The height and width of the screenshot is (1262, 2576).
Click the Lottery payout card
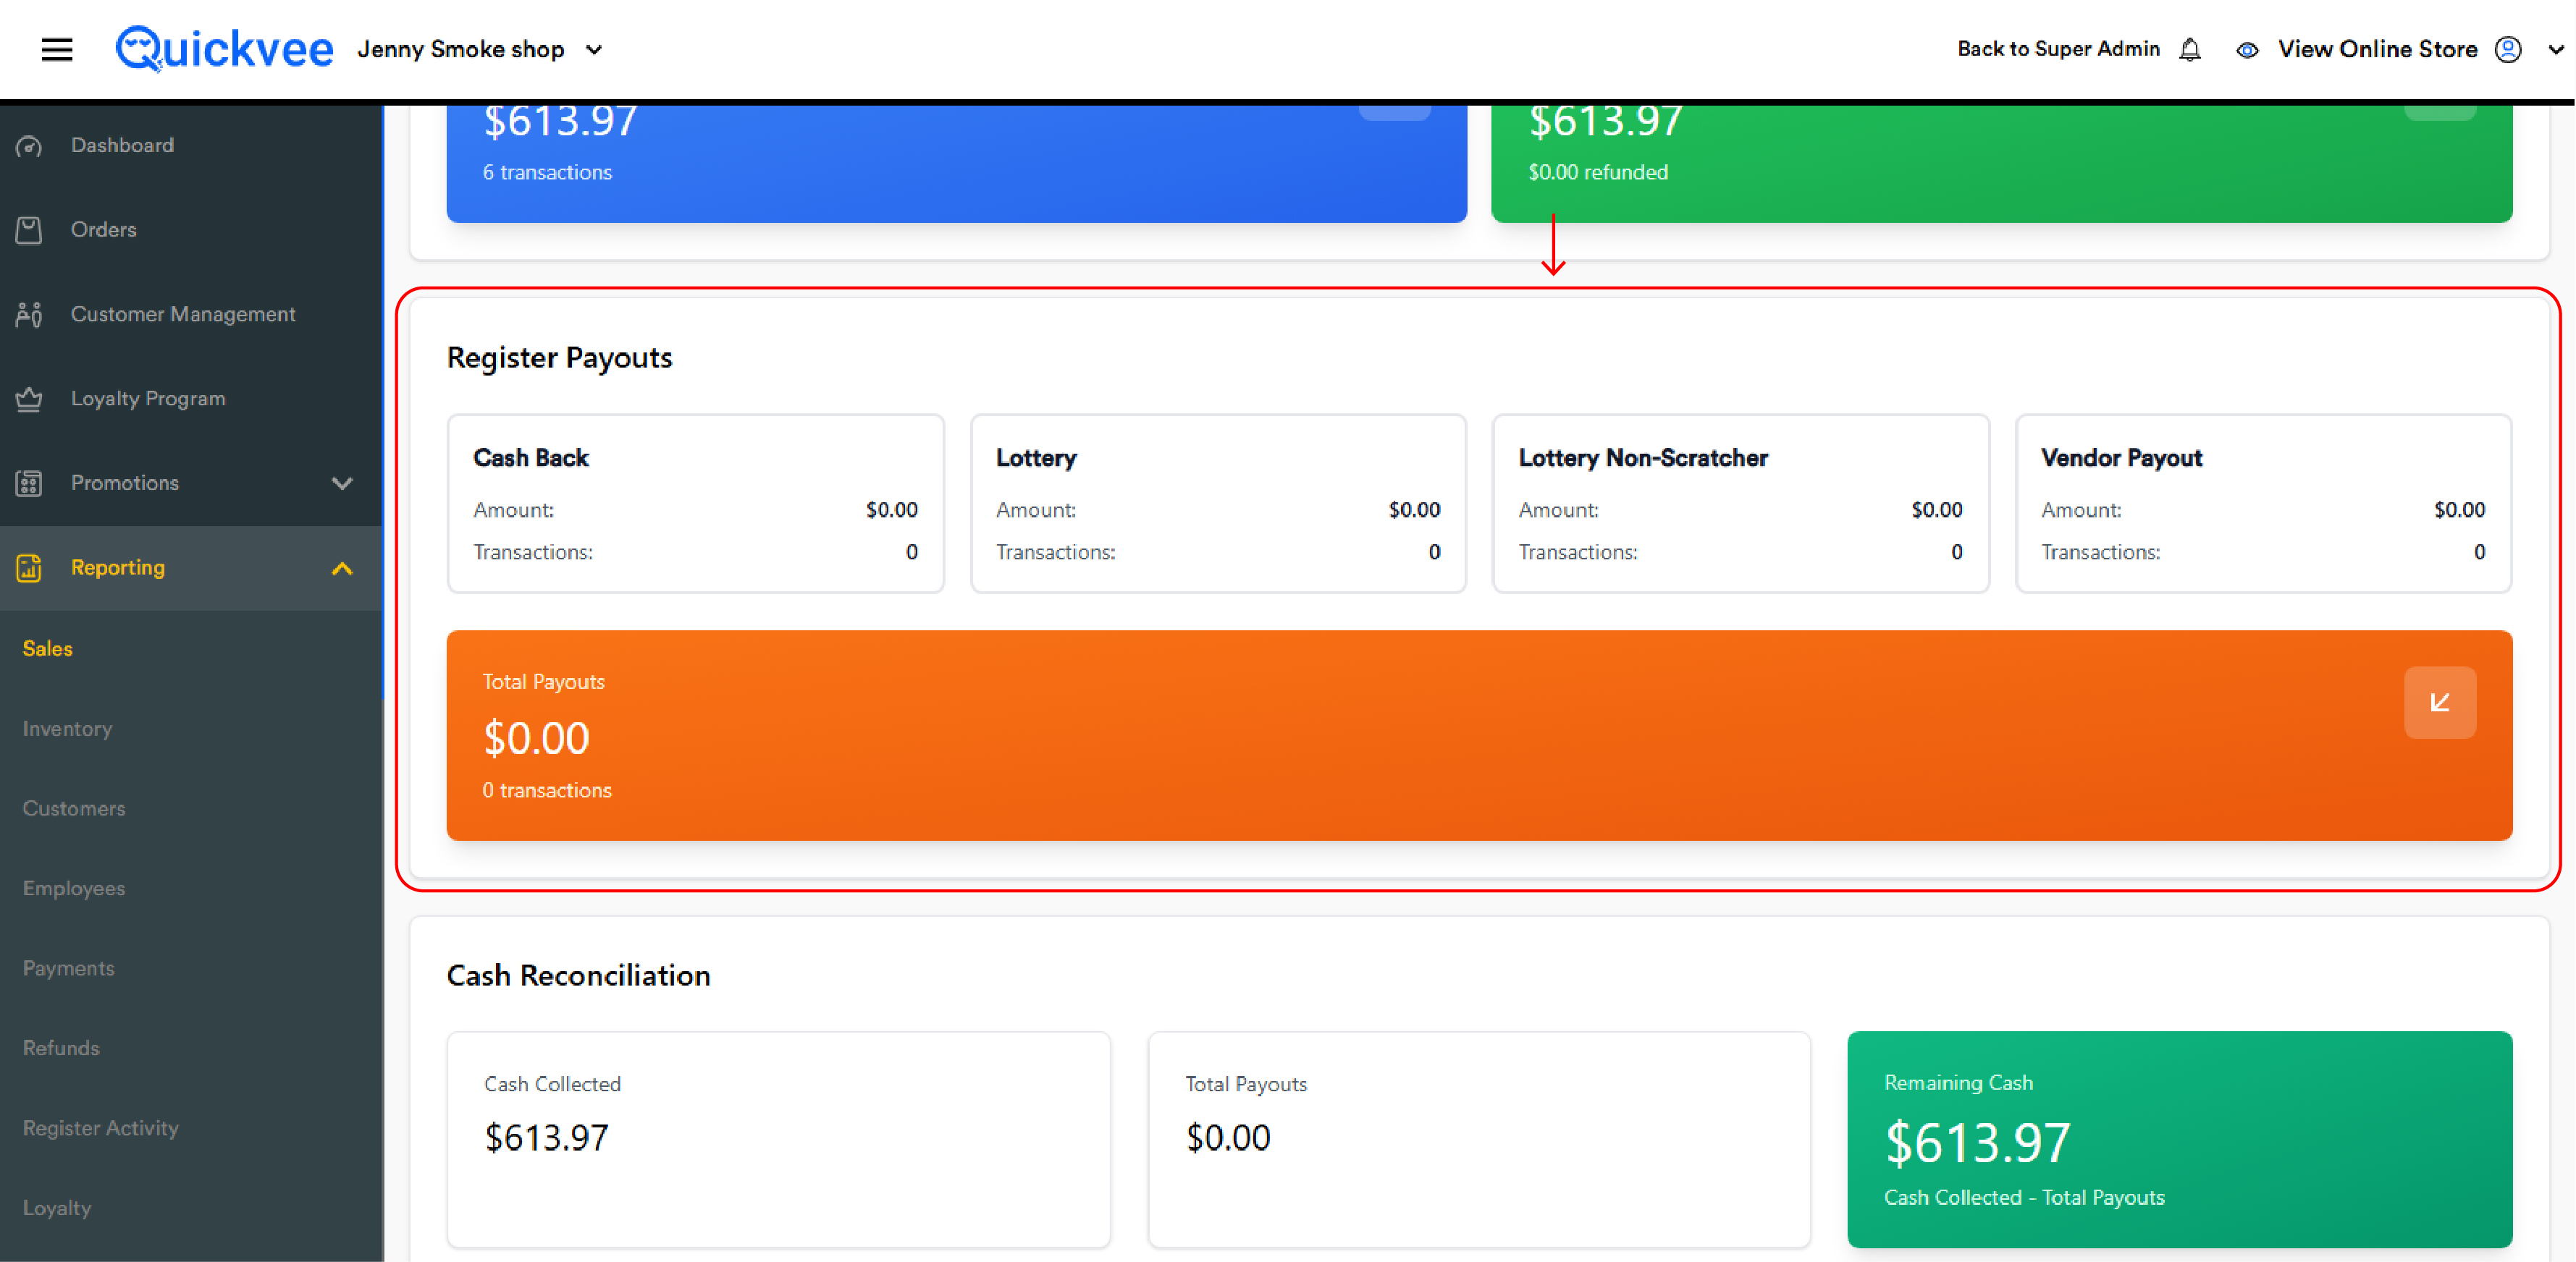[1218, 504]
